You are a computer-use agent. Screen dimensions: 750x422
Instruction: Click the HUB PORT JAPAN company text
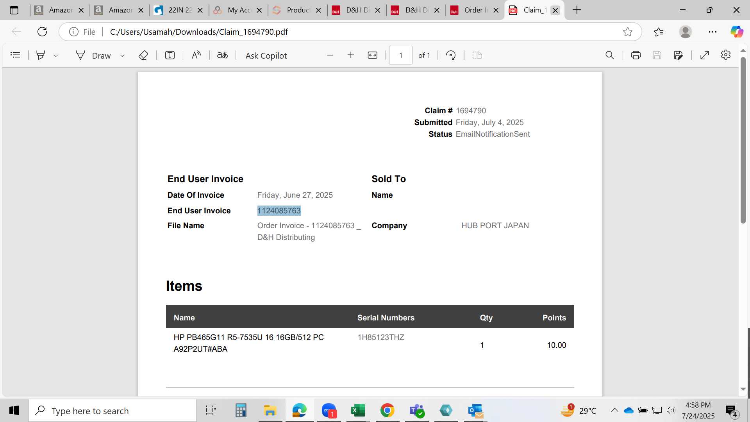pos(495,225)
